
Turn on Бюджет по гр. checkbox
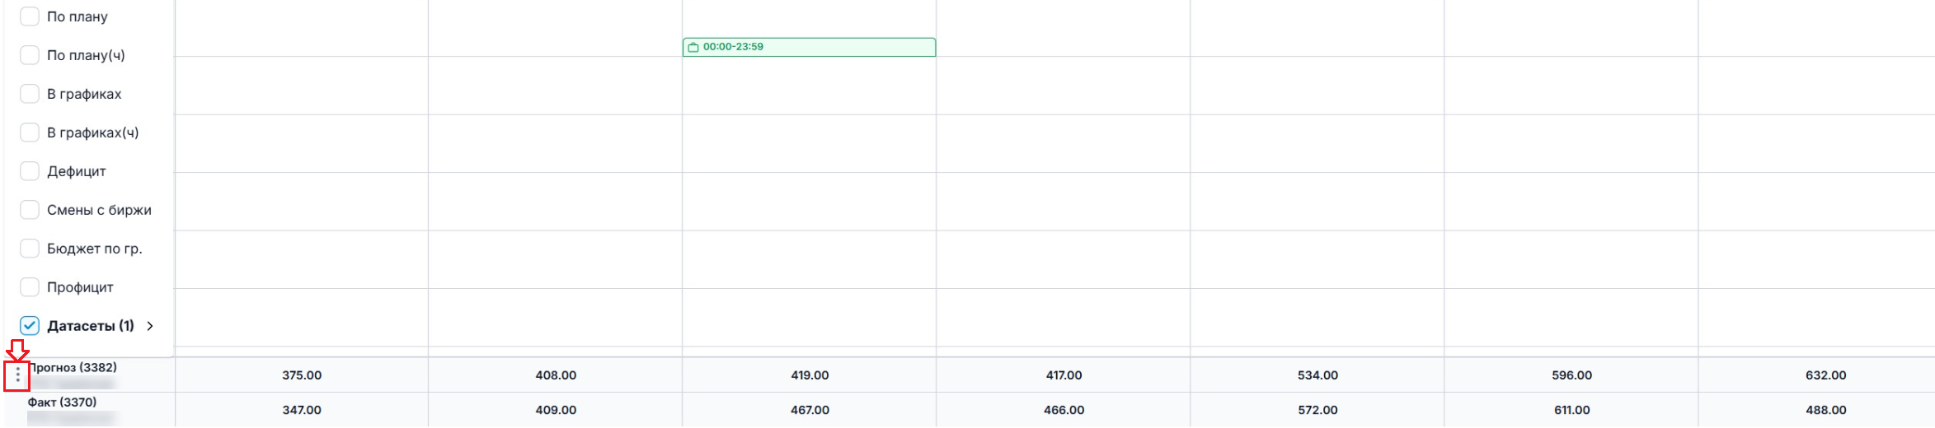click(30, 249)
